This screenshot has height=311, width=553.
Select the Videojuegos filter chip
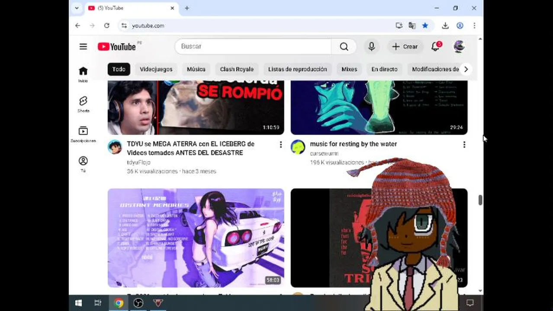pyautogui.click(x=156, y=69)
